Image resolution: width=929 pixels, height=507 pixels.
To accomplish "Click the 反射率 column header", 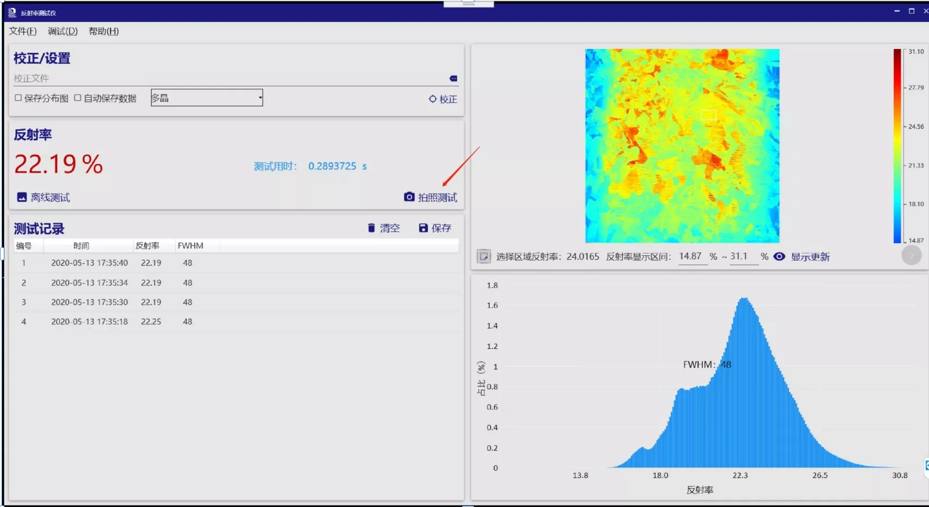I will (x=154, y=246).
